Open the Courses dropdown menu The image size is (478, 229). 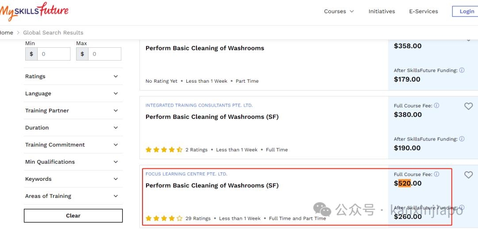point(339,11)
